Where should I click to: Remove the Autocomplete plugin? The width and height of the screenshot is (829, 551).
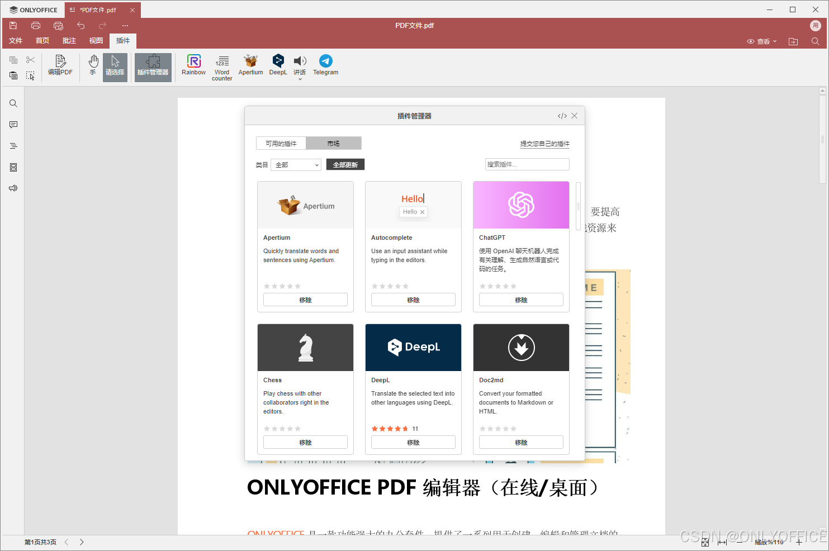413,300
